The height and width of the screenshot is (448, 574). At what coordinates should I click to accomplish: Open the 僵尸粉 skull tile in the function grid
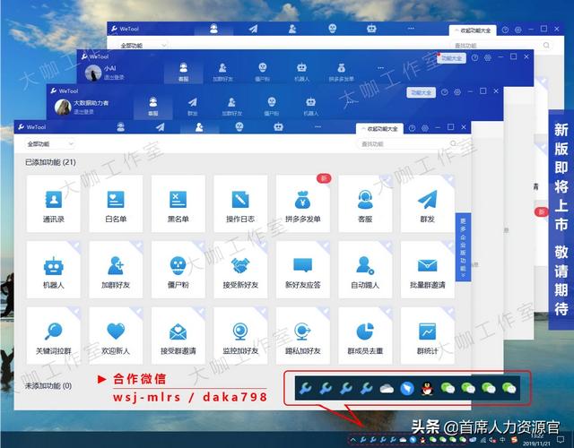click(x=178, y=270)
